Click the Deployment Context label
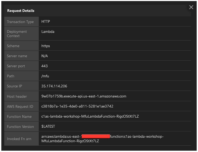The image size is (198, 152). click(x=17, y=34)
